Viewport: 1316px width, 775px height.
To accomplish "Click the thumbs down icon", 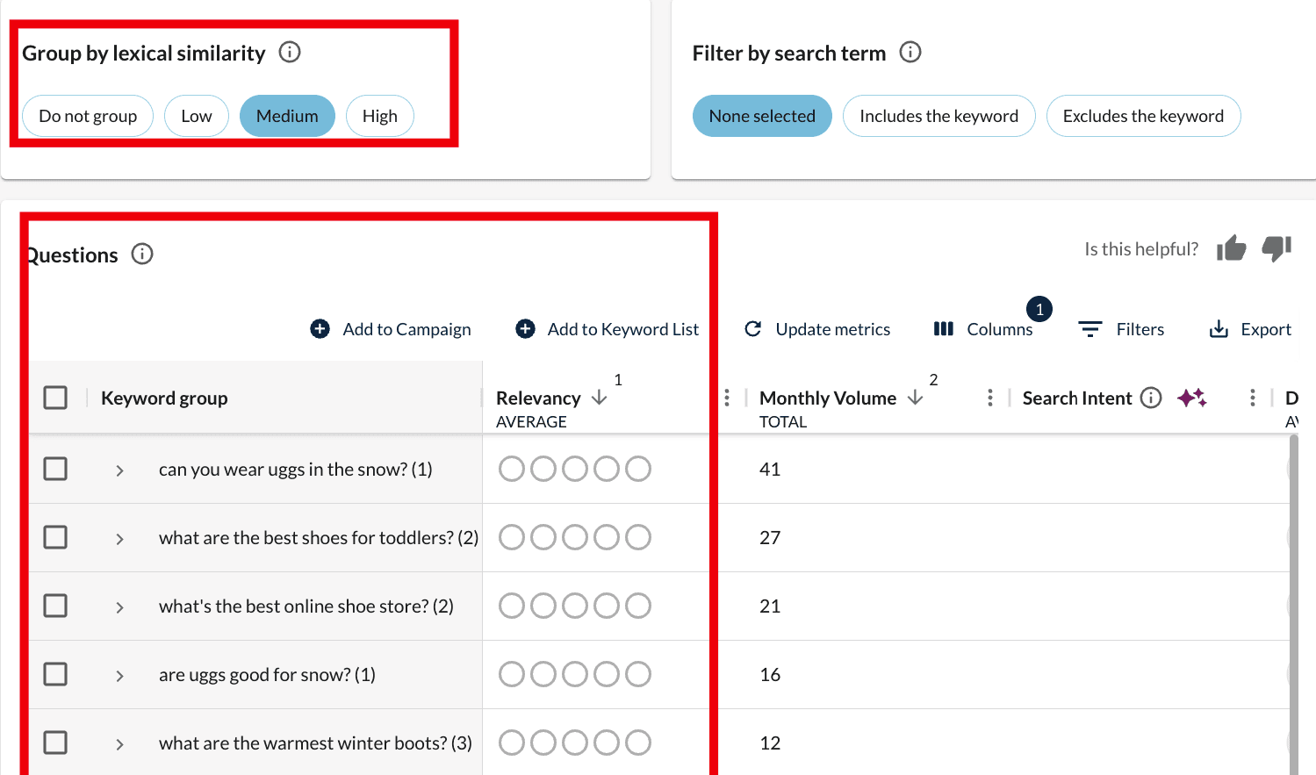I will click(1276, 248).
